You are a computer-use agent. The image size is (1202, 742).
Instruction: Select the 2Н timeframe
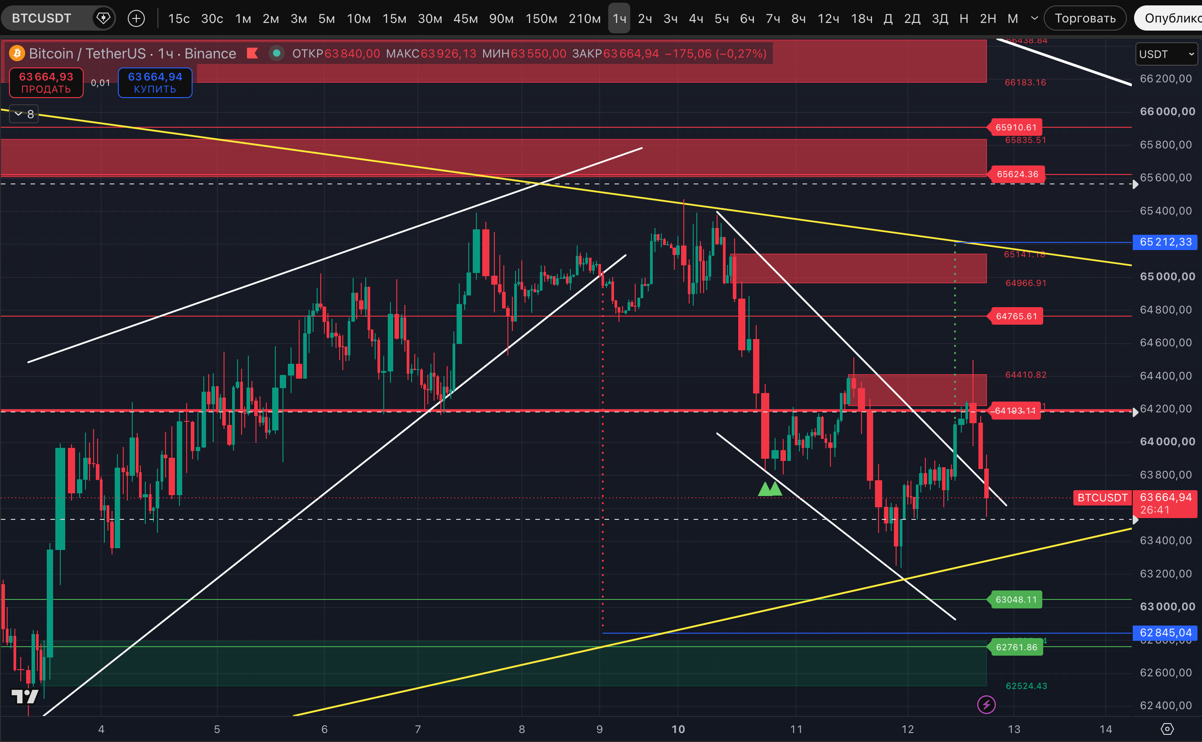[x=988, y=18]
